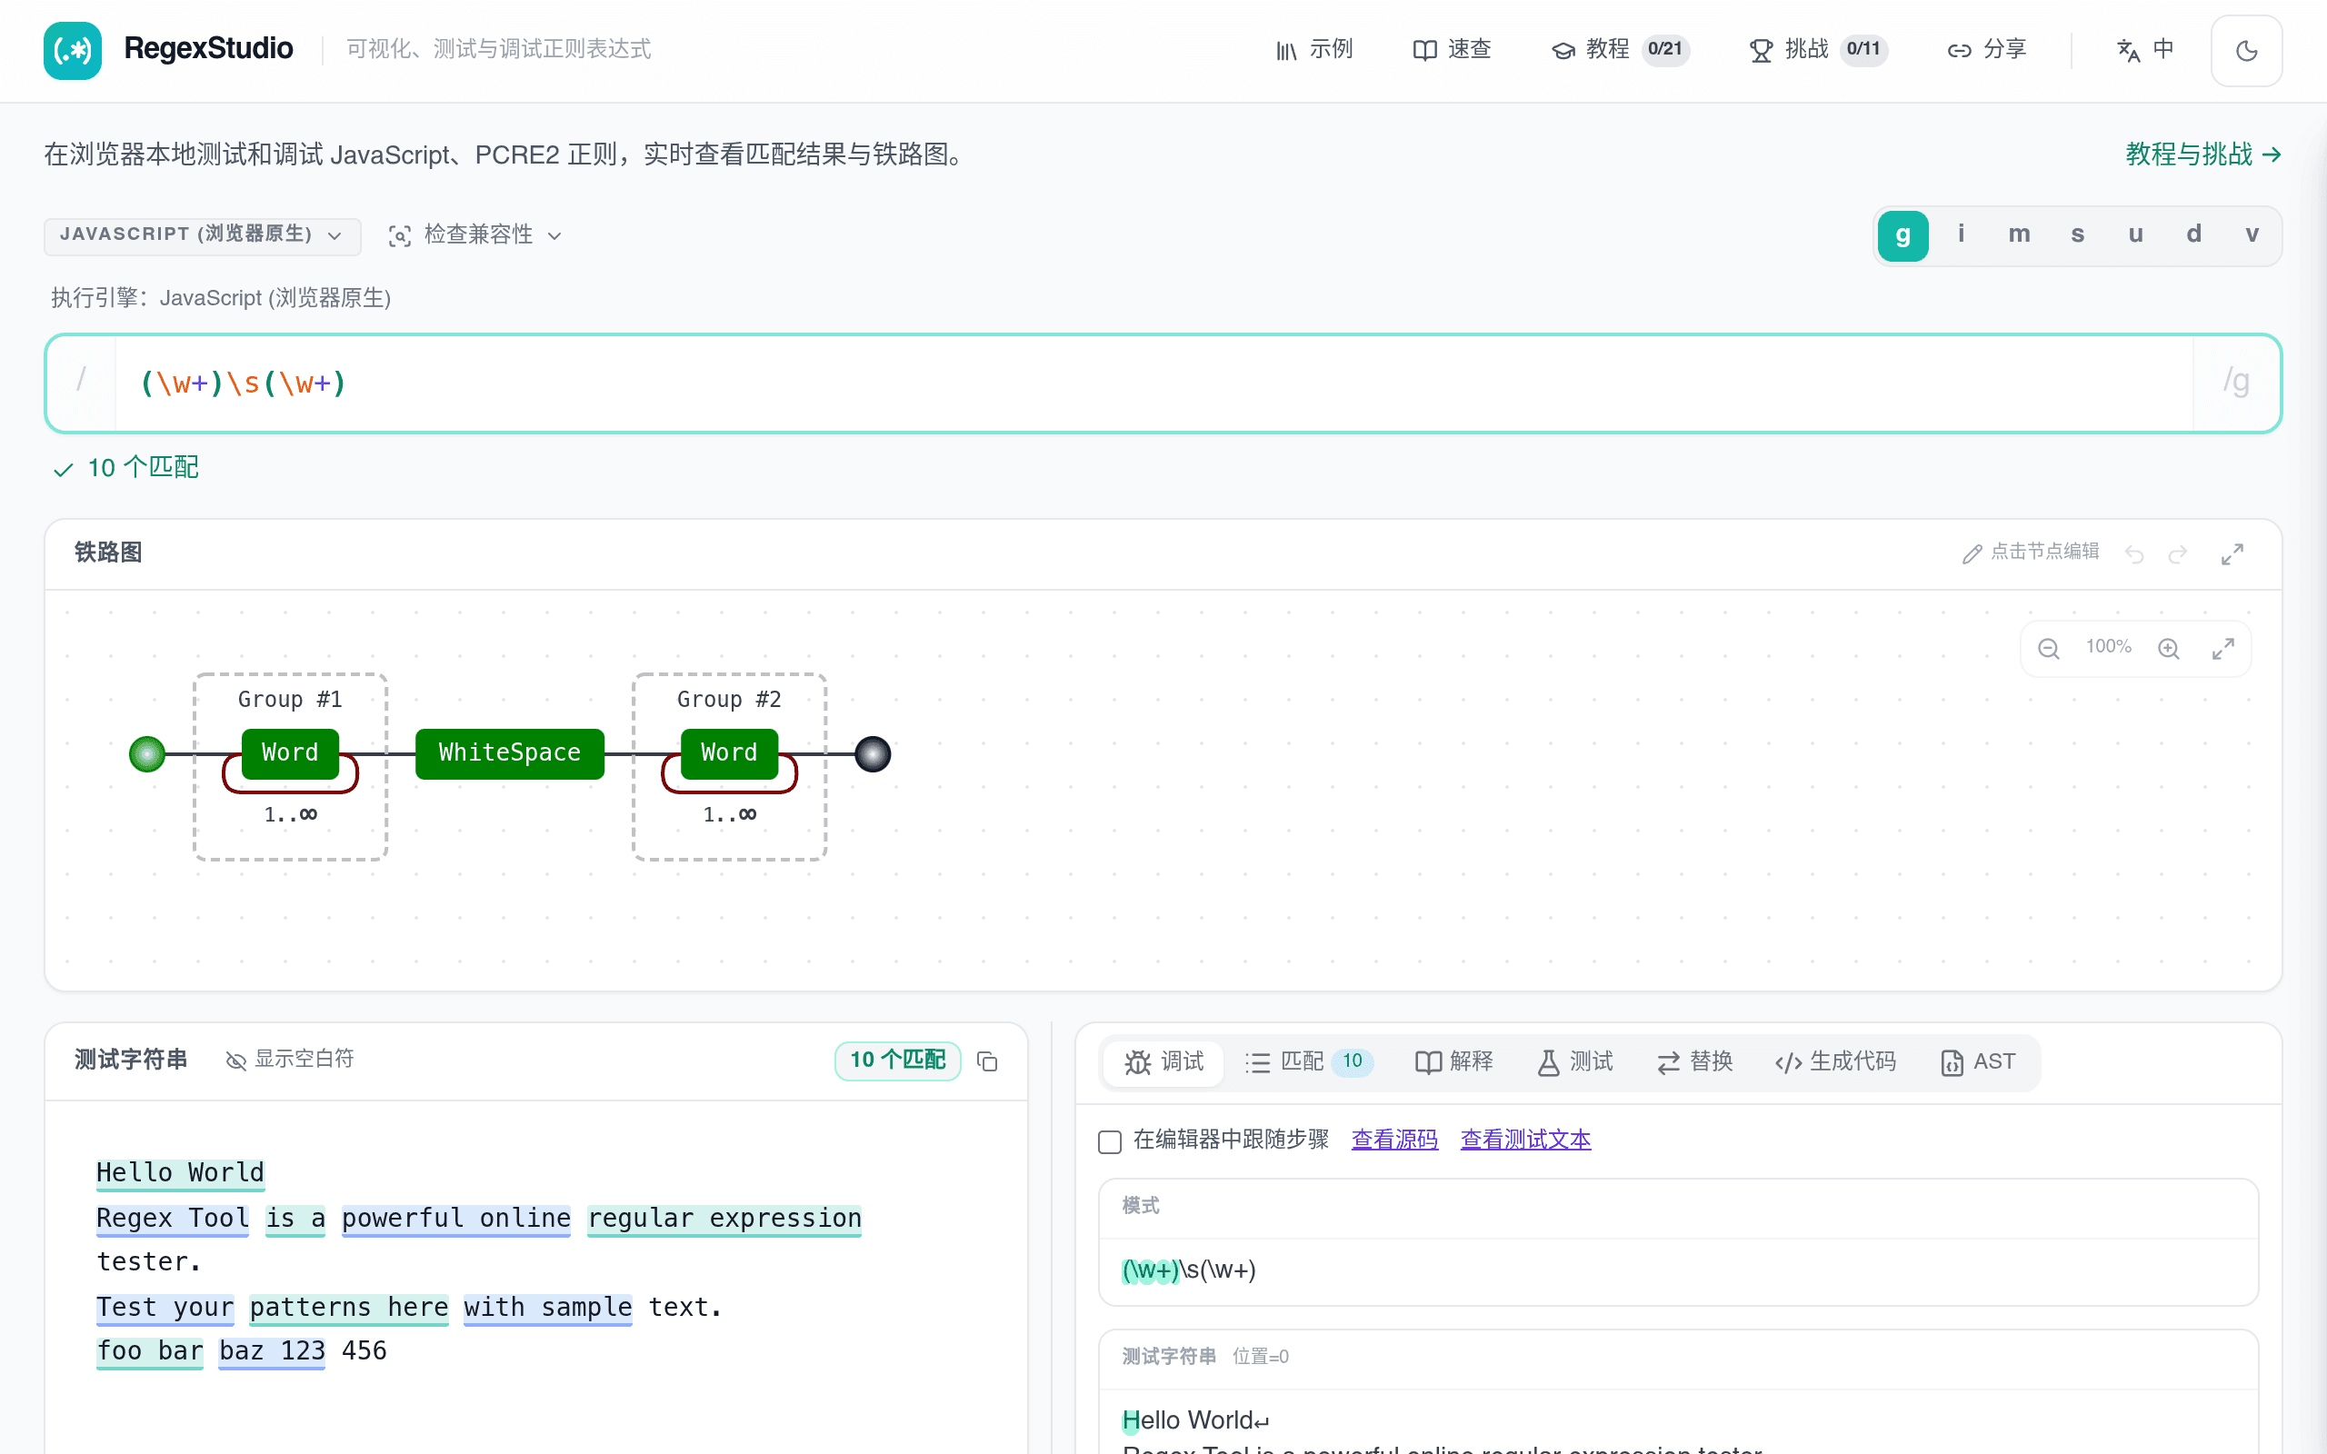The height and width of the screenshot is (1454, 2327).
Task: Enable the multiline m flag
Action: pos(2018,235)
